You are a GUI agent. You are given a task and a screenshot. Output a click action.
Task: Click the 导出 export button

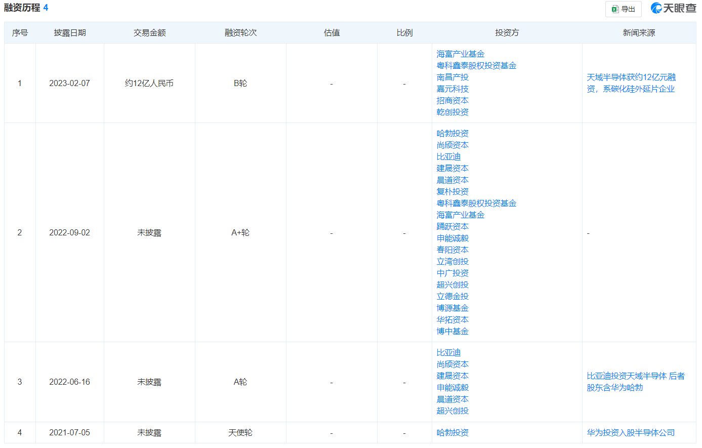tap(623, 9)
